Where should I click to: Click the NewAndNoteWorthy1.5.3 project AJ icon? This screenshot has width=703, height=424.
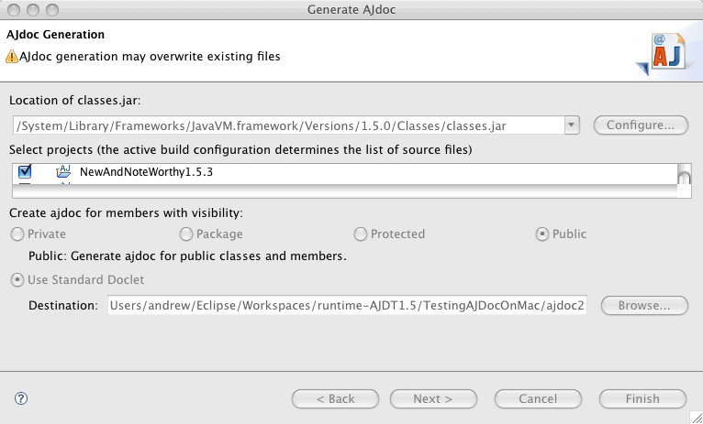(x=63, y=172)
